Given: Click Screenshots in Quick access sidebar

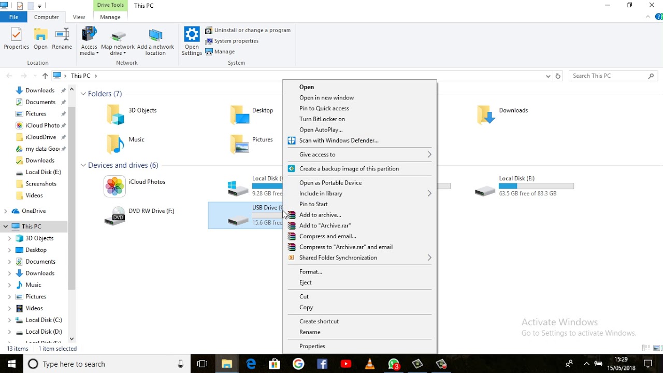Looking at the screenshot, I should (41, 184).
